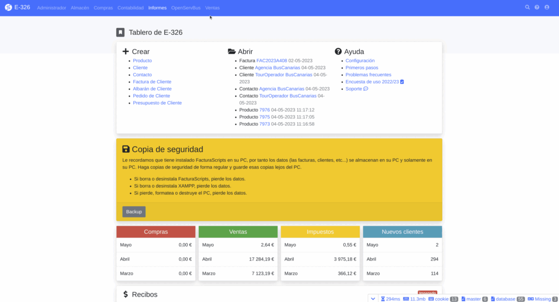Expand the Almacén menu

[x=80, y=8]
